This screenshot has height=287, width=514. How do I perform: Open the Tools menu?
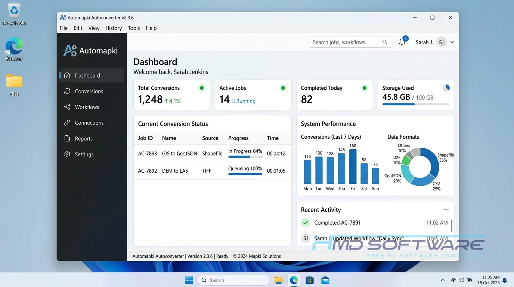(134, 28)
